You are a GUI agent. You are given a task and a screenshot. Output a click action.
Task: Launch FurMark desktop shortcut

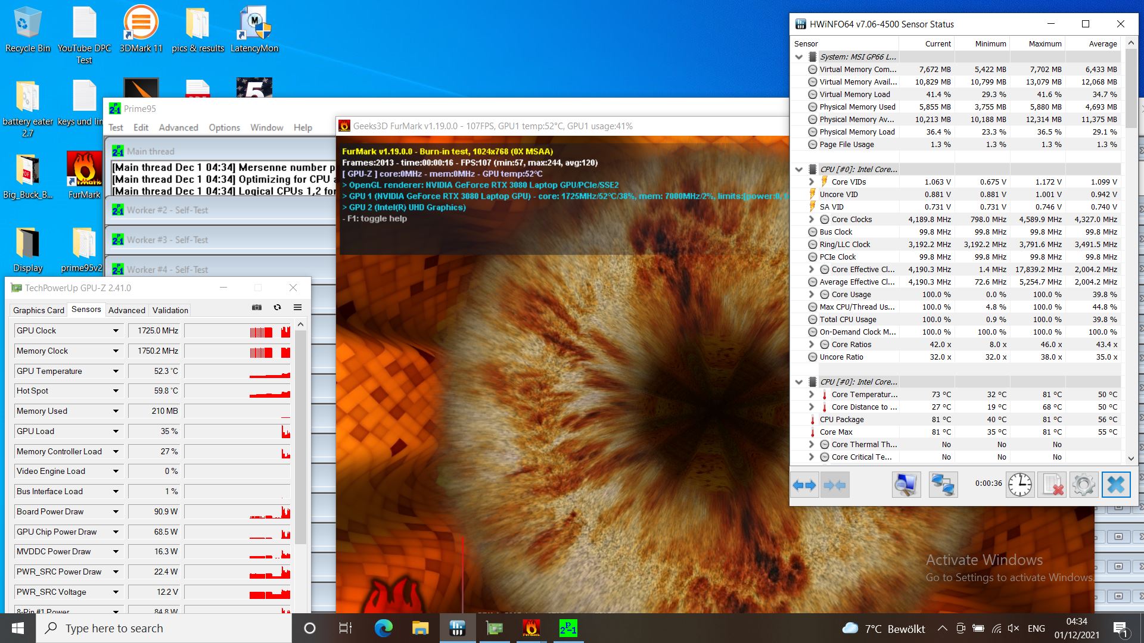(84, 175)
